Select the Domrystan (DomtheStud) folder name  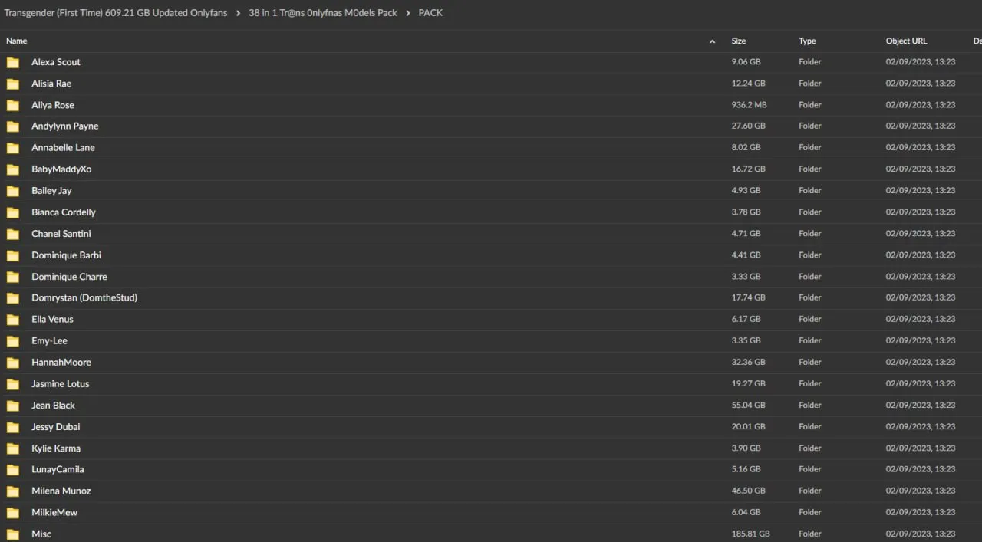(x=84, y=297)
